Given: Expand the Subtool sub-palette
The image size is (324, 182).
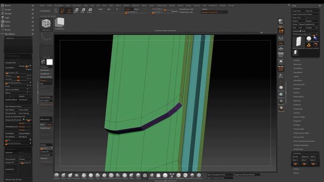Looking at the screenshot, I should 297,60.
